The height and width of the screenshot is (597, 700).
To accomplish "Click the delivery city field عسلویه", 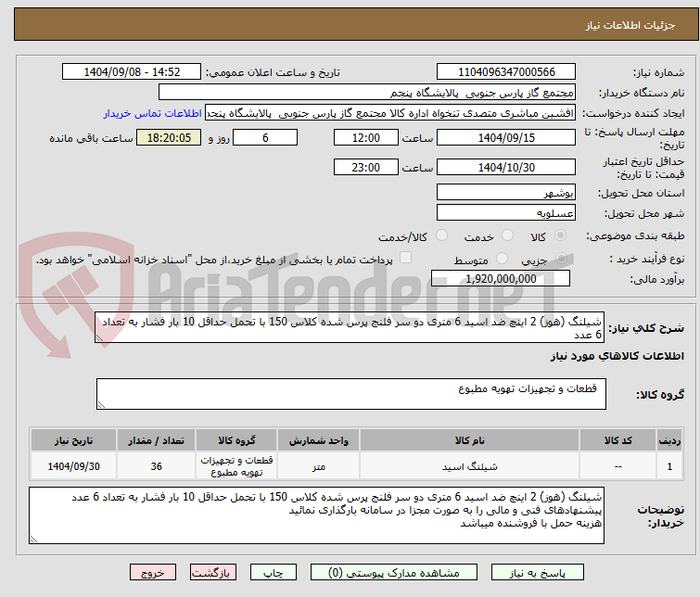I will (506, 212).
